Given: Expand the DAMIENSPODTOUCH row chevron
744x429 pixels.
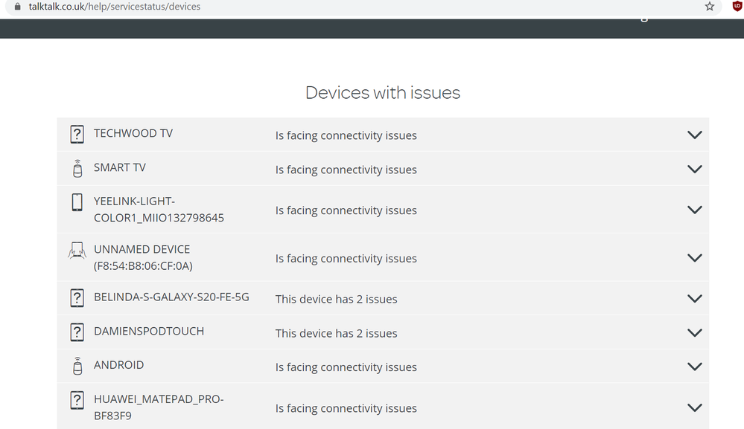Looking at the screenshot, I should (x=695, y=333).
